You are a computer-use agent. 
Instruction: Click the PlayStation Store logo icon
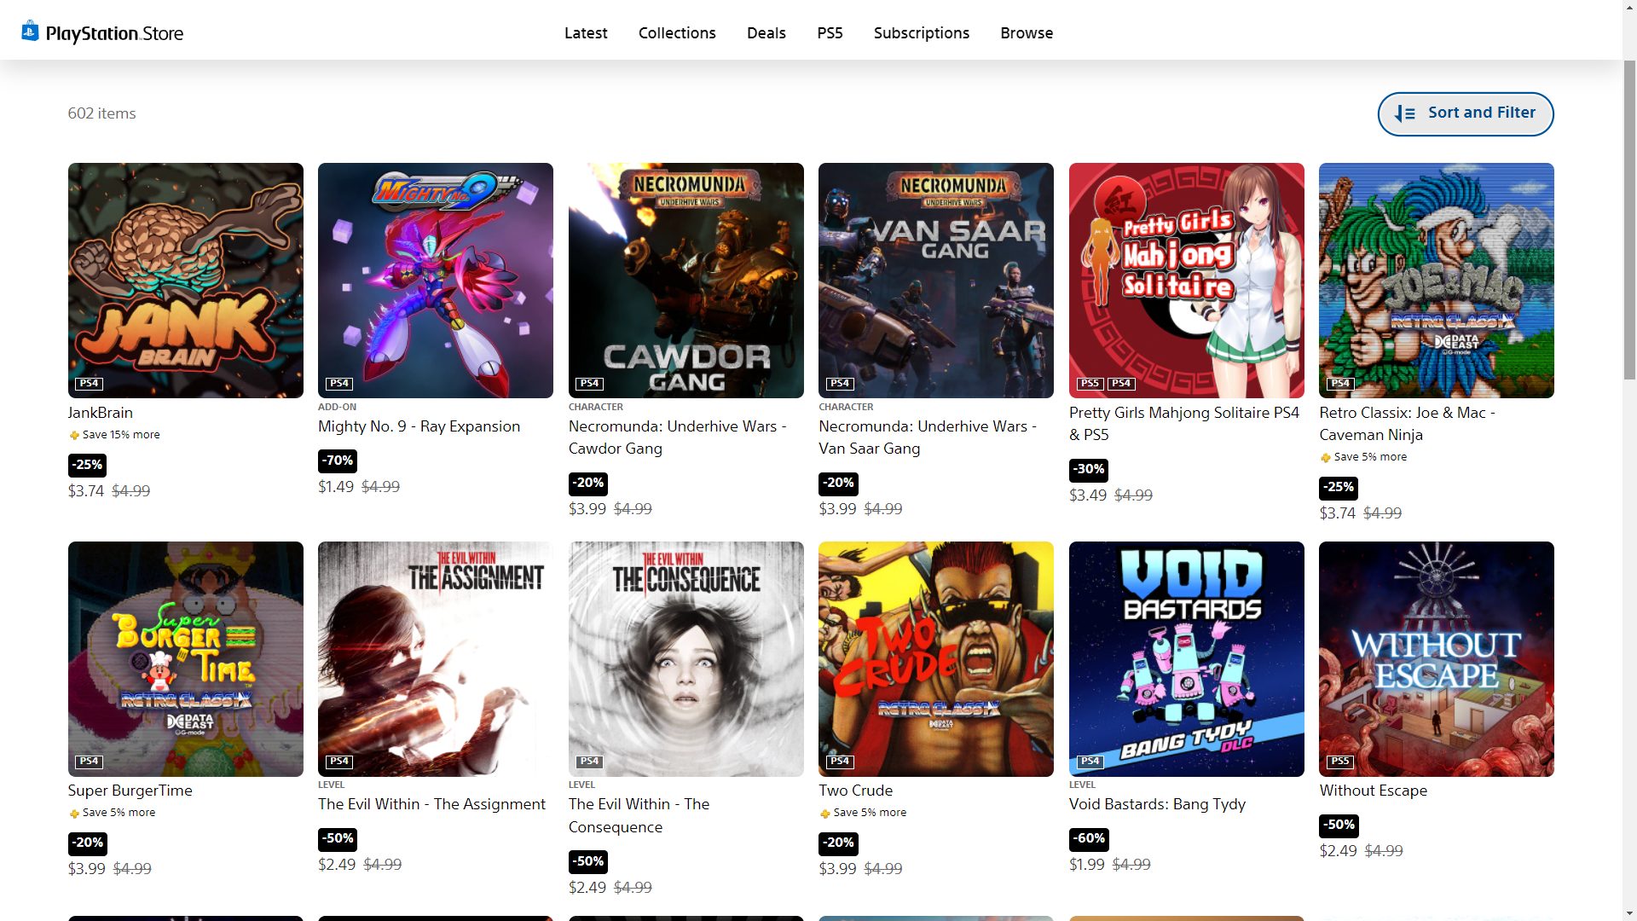(x=31, y=32)
